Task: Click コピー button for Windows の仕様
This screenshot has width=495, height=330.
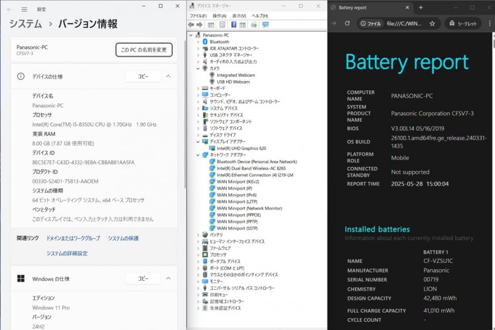Action: point(143,279)
